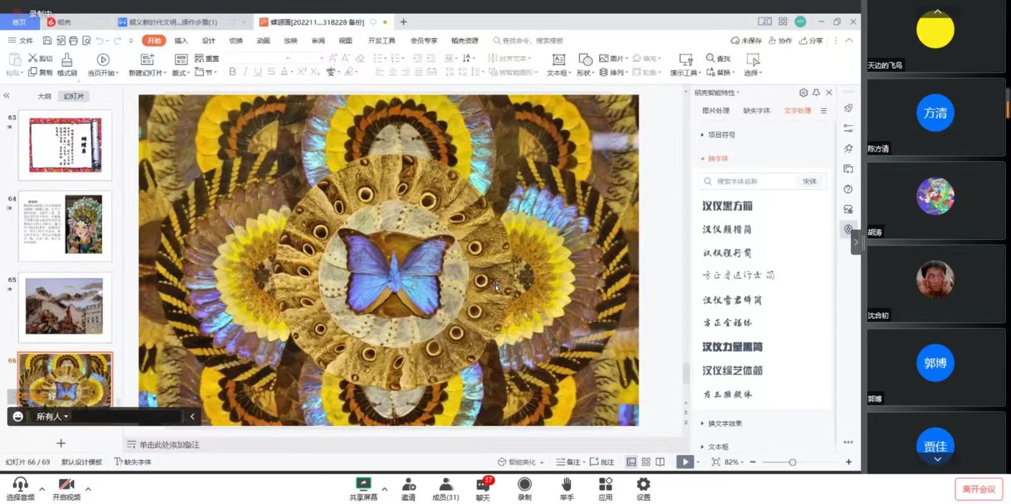
Task: Open the 所有人 recipient dropdown
Action: click(52, 416)
